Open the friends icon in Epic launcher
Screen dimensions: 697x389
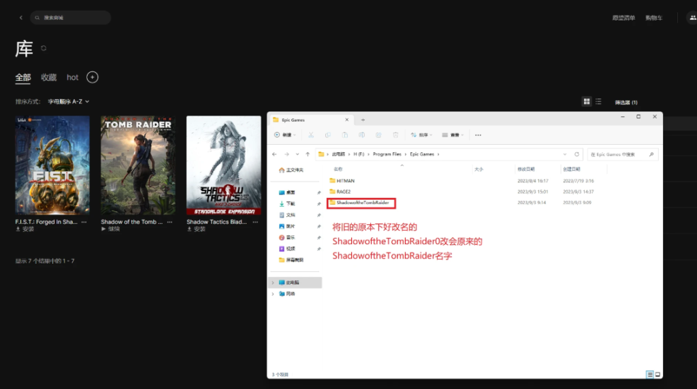(692, 18)
